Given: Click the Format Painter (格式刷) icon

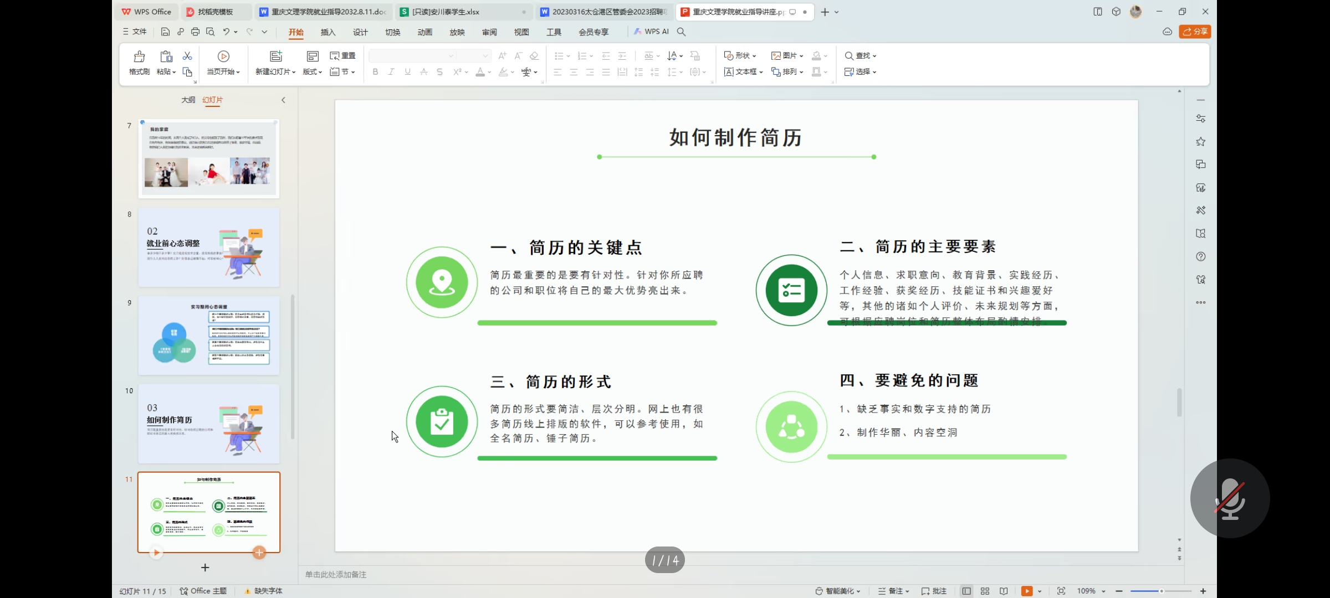Looking at the screenshot, I should coord(139,56).
